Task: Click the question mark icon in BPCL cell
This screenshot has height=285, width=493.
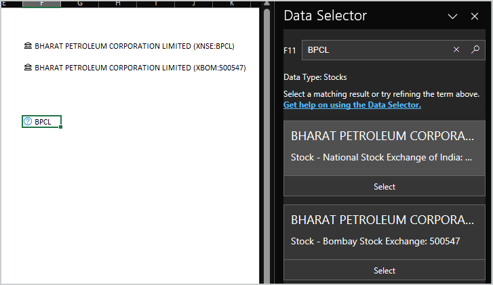Action: coord(28,122)
